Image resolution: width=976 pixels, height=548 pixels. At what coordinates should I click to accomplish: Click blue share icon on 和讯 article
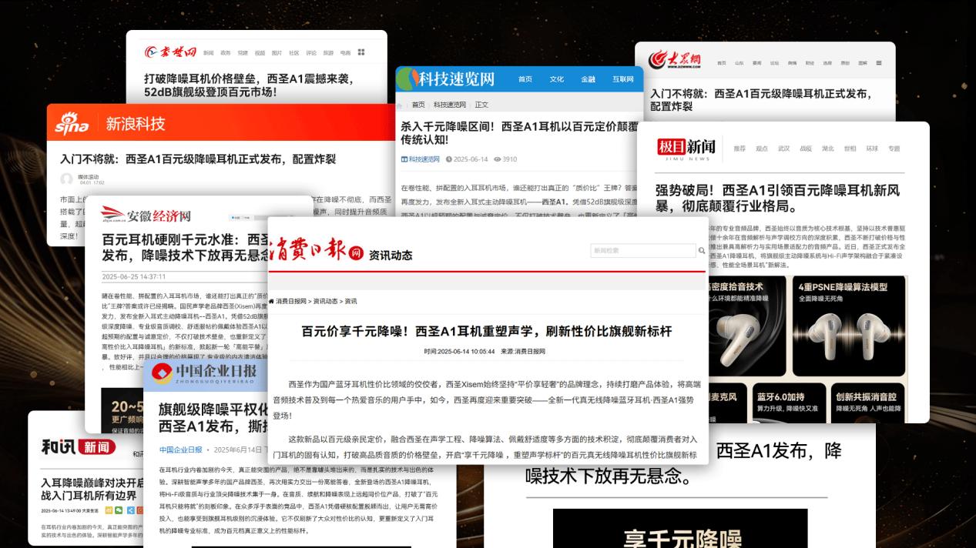(x=130, y=510)
